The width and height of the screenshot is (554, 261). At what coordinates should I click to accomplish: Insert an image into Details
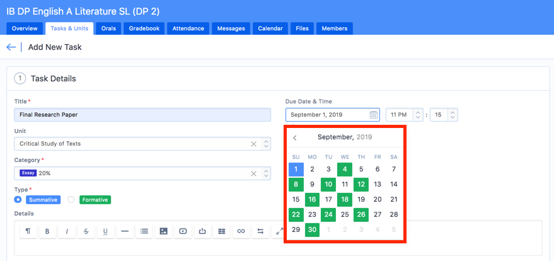(163, 231)
